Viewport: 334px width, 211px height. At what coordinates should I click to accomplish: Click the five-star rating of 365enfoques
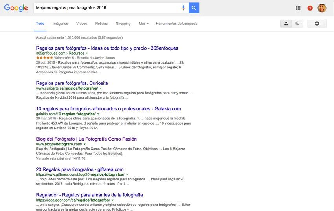tap(44, 58)
